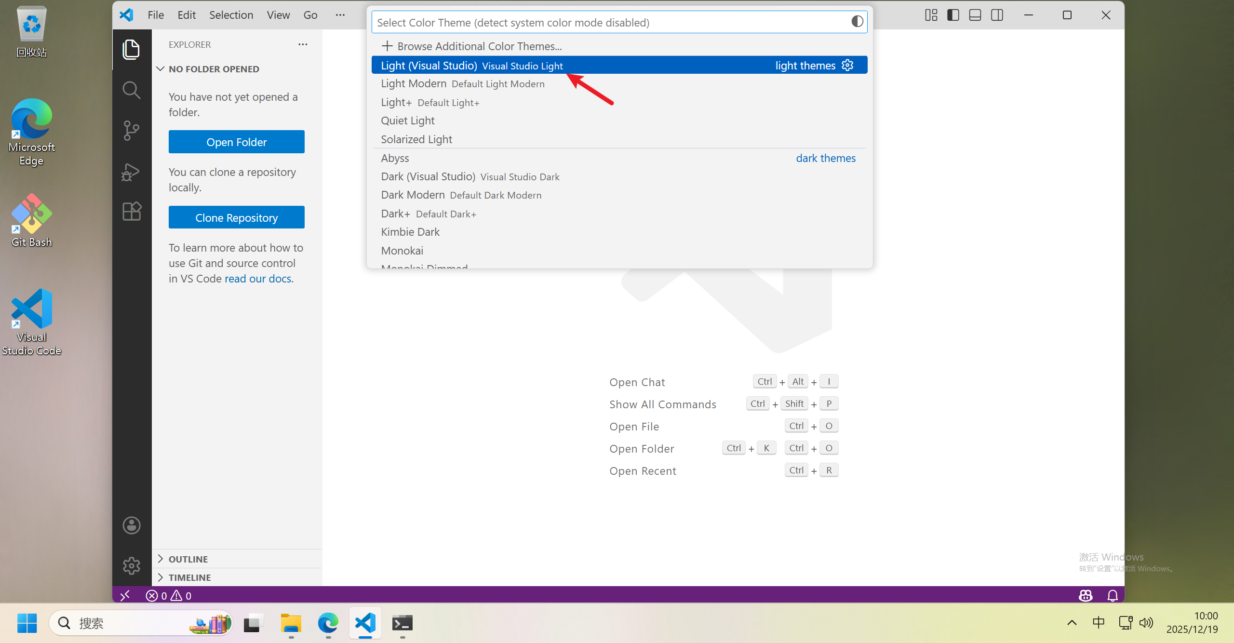Open the Extensions view
The image size is (1234, 643).
click(x=131, y=211)
